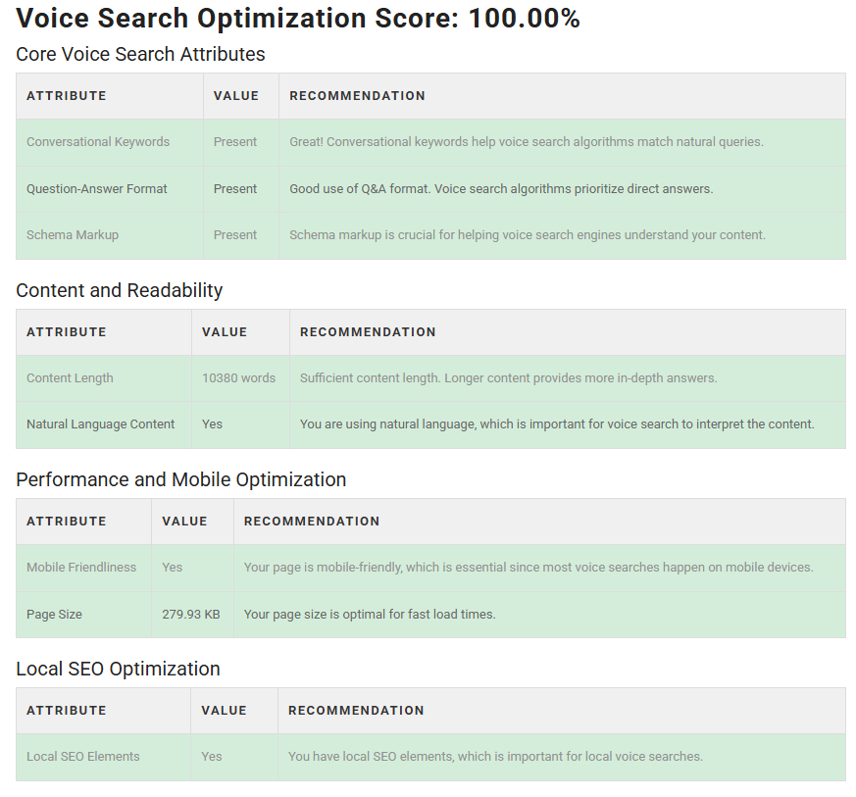
Task: Click the Mobile Friendliness attribute cell
Action: [x=81, y=568]
